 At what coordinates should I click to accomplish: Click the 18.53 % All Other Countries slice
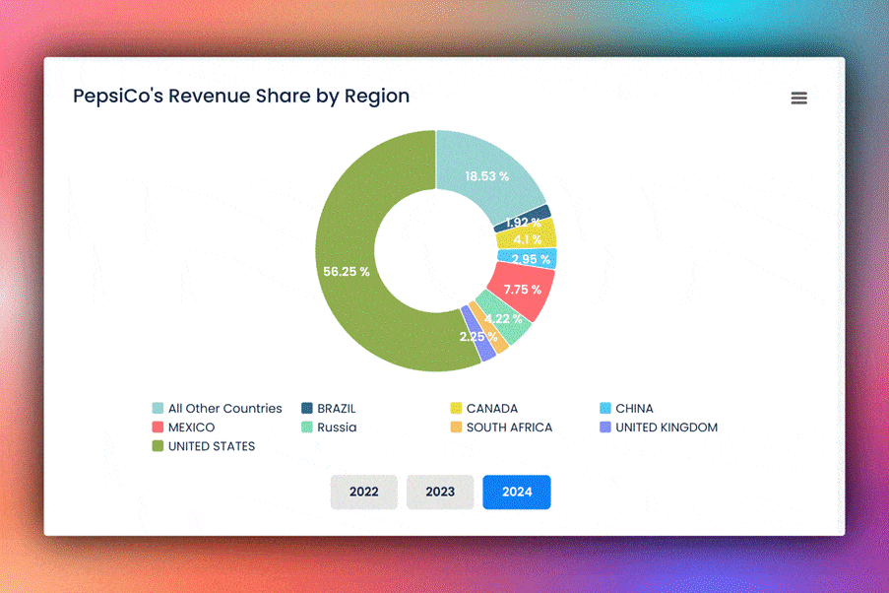(x=489, y=175)
